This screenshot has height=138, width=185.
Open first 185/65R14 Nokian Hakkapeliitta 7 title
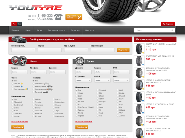pos(161,45)
